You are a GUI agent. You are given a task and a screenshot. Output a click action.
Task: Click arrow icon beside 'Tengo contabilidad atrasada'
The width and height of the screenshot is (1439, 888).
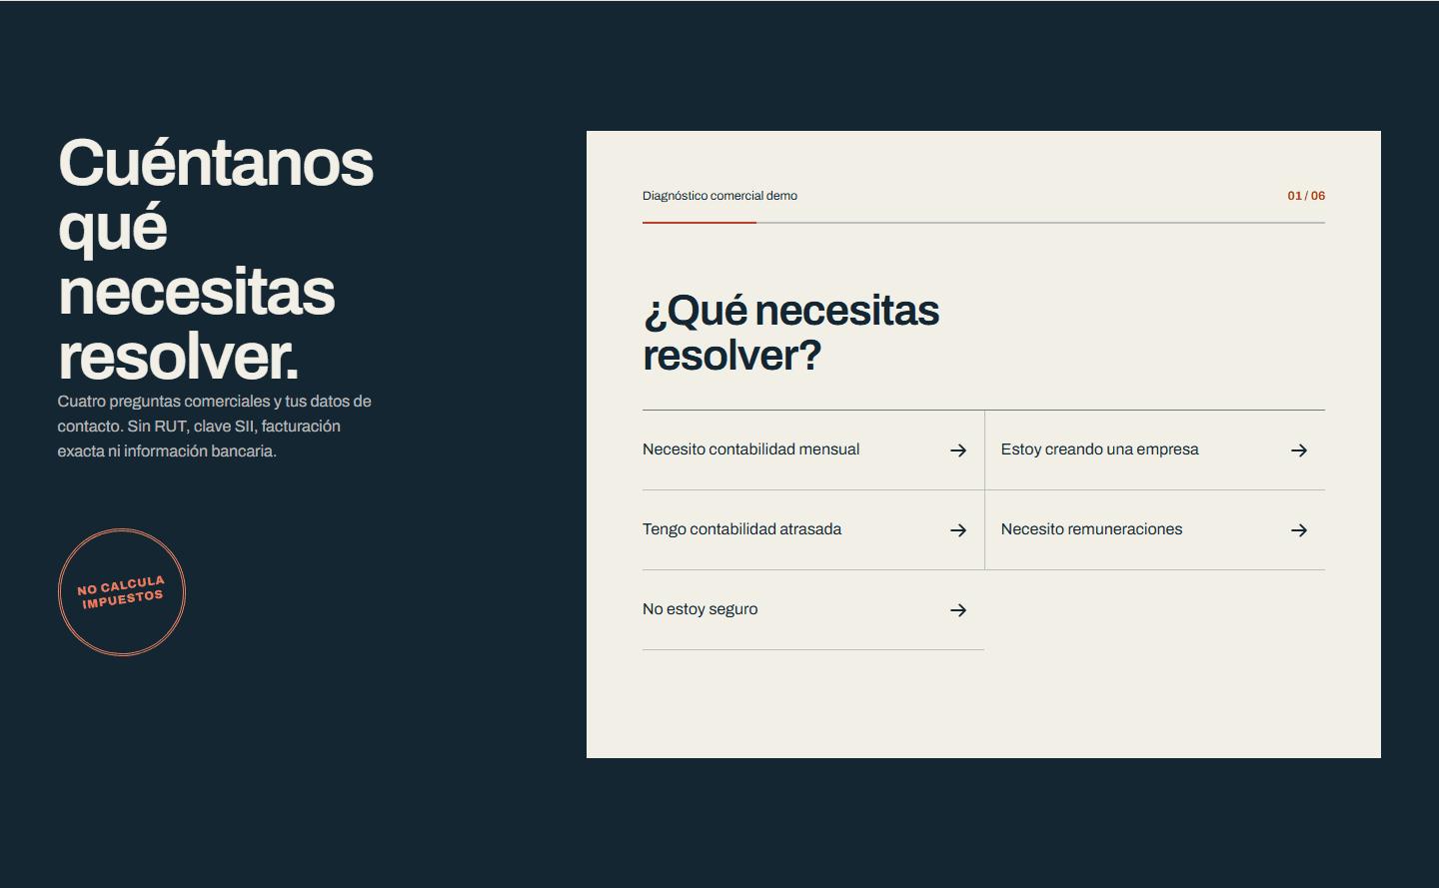958,530
